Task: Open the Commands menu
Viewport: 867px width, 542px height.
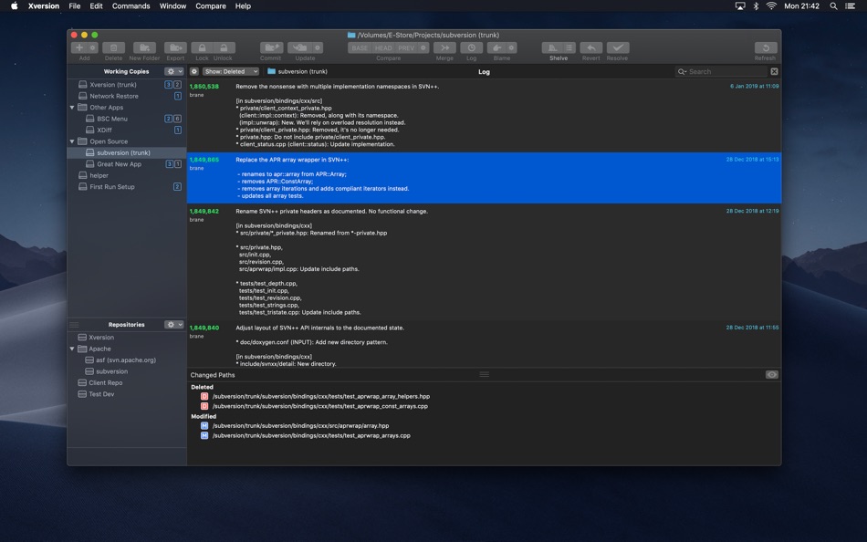Action: [x=131, y=6]
